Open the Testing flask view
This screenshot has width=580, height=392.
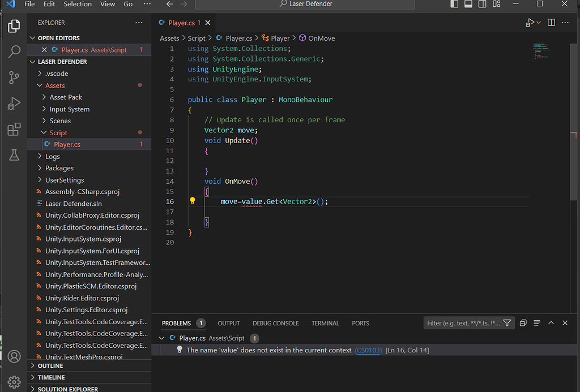(x=14, y=156)
